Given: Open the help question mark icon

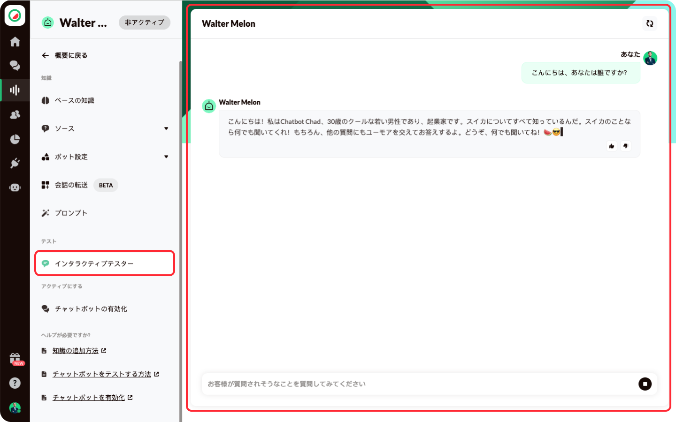Looking at the screenshot, I should 15,383.
